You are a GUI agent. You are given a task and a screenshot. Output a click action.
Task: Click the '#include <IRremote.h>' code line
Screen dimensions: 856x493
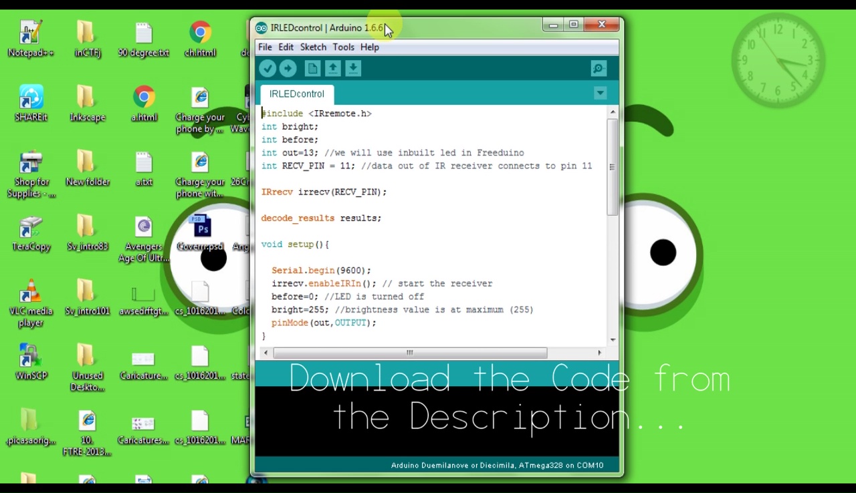316,114
